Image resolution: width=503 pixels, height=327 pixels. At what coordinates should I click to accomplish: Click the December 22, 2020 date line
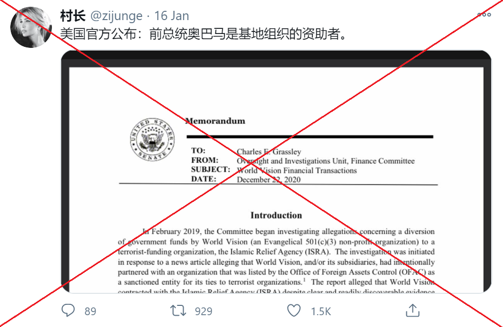click(x=268, y=180)
